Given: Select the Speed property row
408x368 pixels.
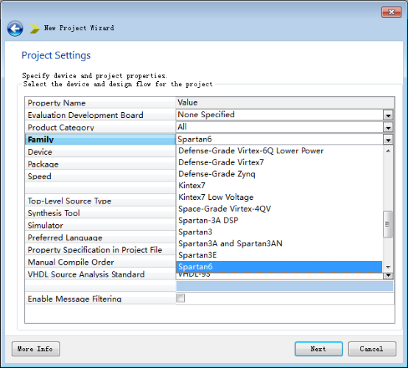Looking at the screenshot, I should pos(100,176).
